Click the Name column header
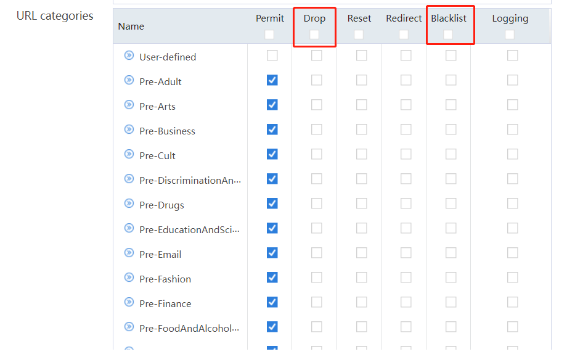The width and height of the screenshot is (567, 362). [131, 27]
